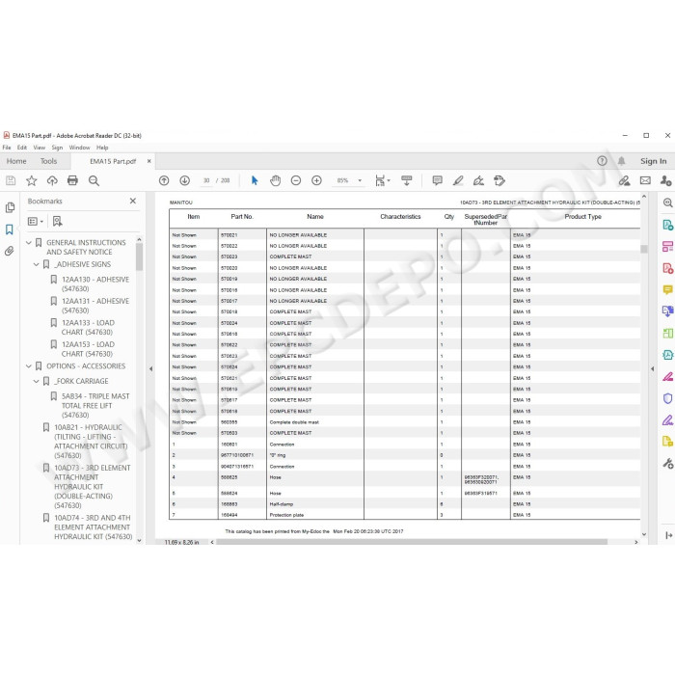Open the Page Thumbnails panel icon
Viewport: 675px width, 675px height.
click(x=10, y=207)
